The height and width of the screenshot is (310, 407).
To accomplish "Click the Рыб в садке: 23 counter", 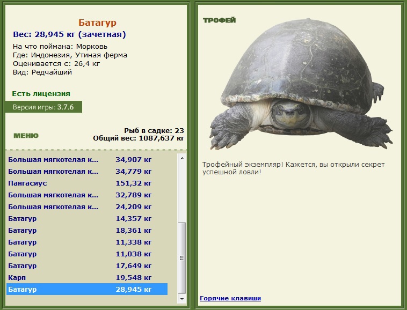I will (x=154, y=131).
